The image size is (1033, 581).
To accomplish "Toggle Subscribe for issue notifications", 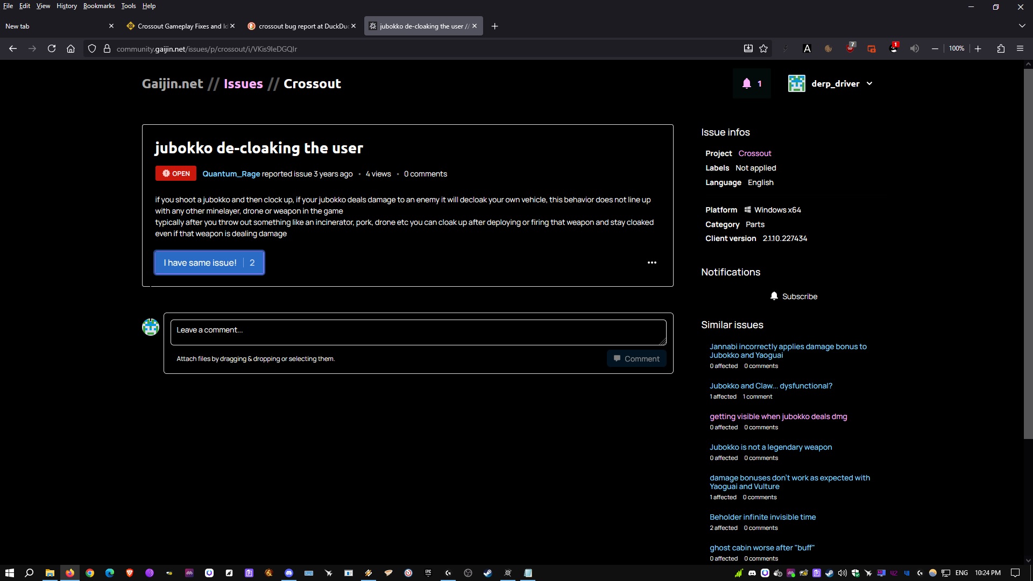I will coord(794,296).
